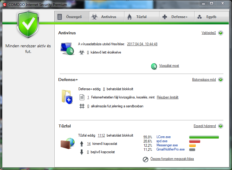Click the 0 detected kártevő count

click(88, 52)
